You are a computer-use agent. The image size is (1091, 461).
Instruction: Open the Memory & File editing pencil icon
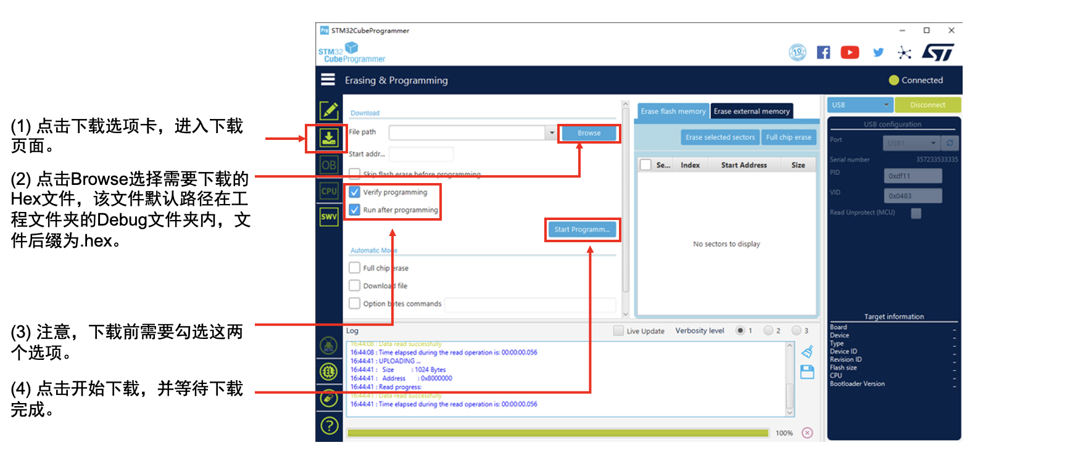[329, 111]
